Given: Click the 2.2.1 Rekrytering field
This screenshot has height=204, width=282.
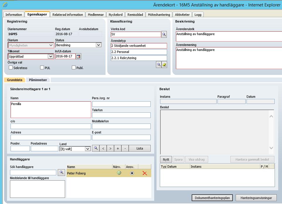Looking at the screenshot, I should click(139, 58).
